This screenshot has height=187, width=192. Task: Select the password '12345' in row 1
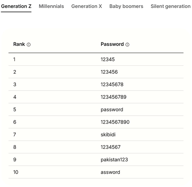[108, 59]
